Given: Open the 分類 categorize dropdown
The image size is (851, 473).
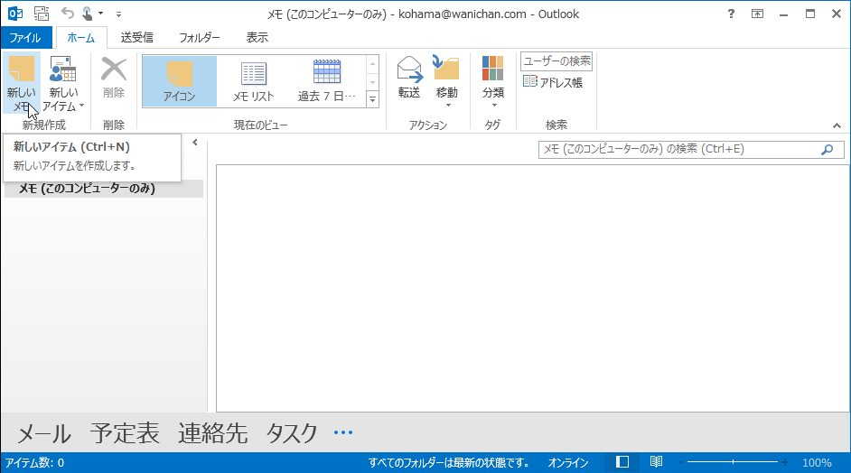Looking at the screenshot, I should 492,81.
